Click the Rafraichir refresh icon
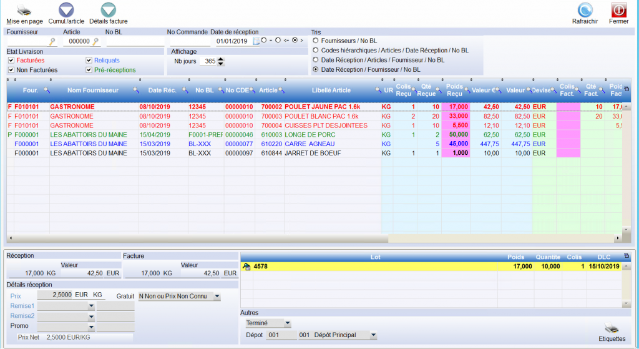Viewport: 639px width, 349px height. pos(585,10)
